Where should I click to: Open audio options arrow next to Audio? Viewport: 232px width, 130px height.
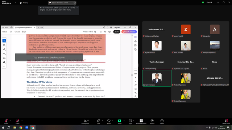(x=10, y=121)
